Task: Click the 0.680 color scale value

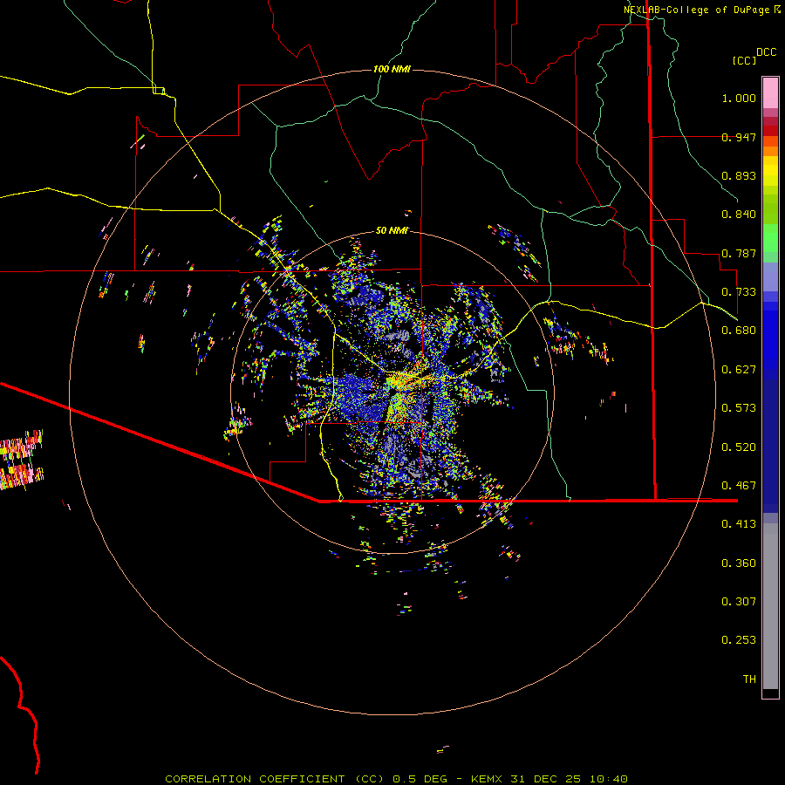Action: coord(739,331)
